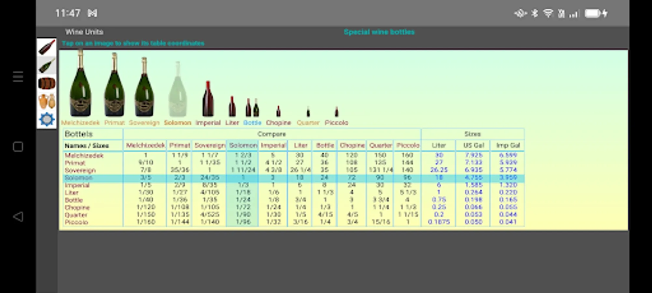Click the Android recents menu lines icon
Viewport: 652px width, 293px height.
[x=18, y=77]
